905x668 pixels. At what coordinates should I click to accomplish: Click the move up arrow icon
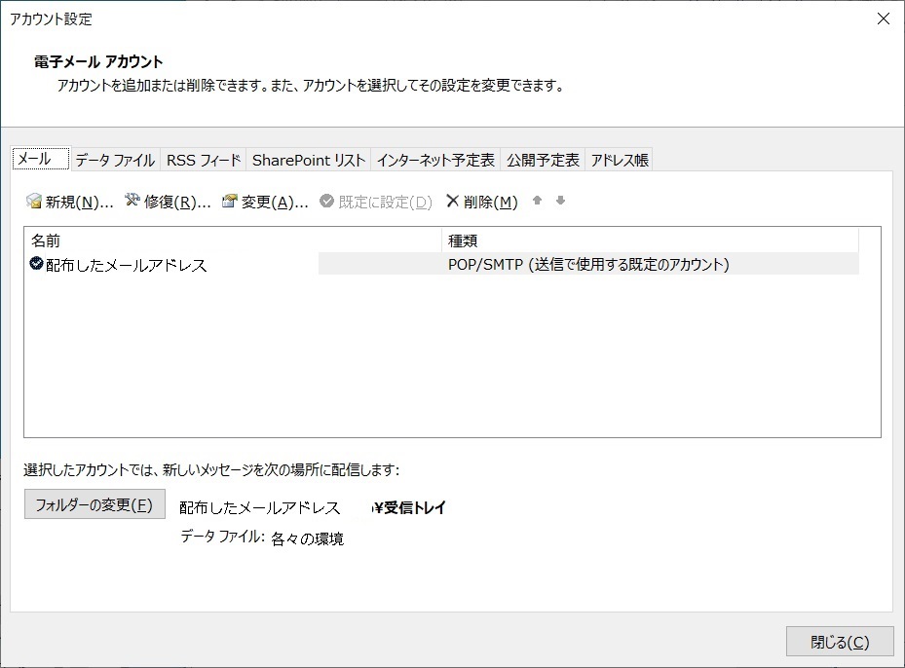537,202
